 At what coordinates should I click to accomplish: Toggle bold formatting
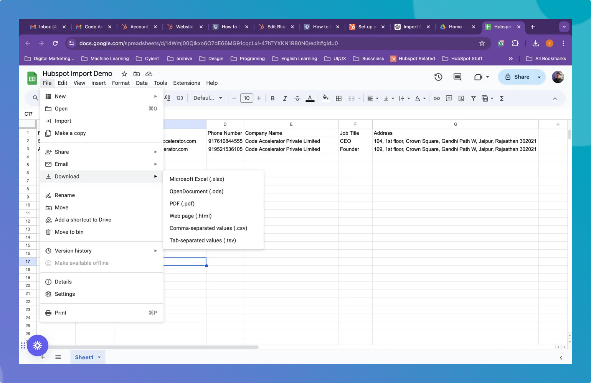(272, 98)
